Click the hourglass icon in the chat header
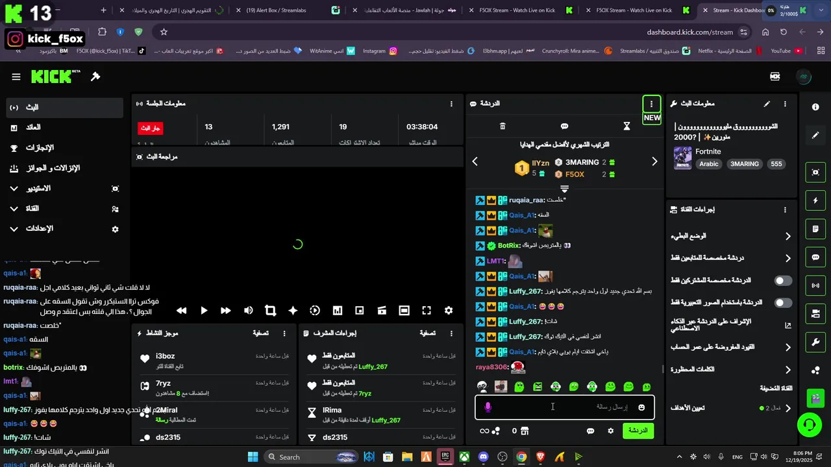Viewport: 831px width, 467px height. click(x=626, y=126)
